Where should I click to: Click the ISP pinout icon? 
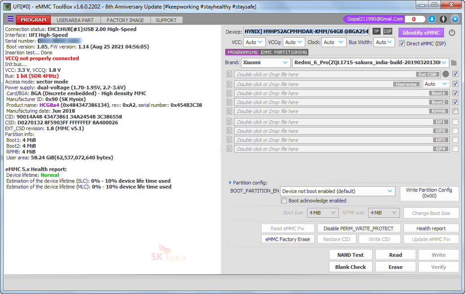tap(388, 31)
